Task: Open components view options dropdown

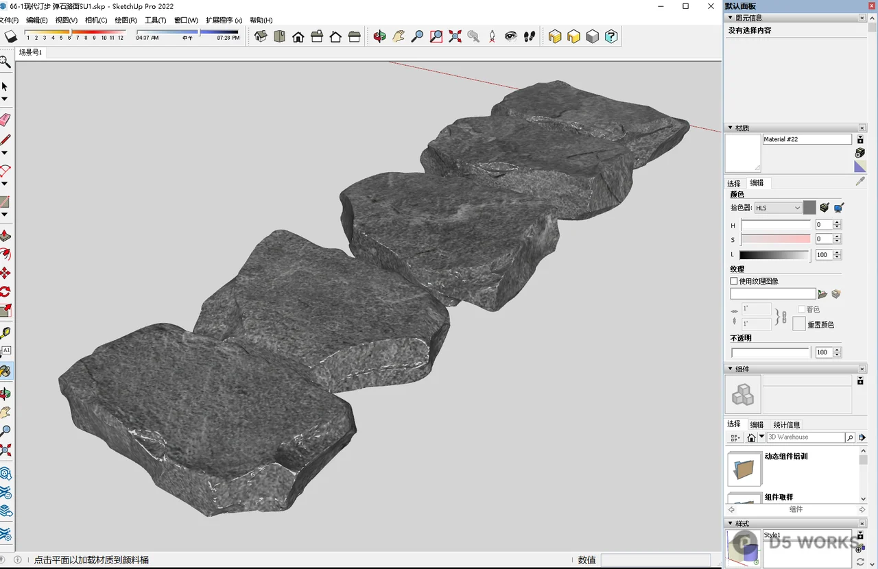Action: 735,437
